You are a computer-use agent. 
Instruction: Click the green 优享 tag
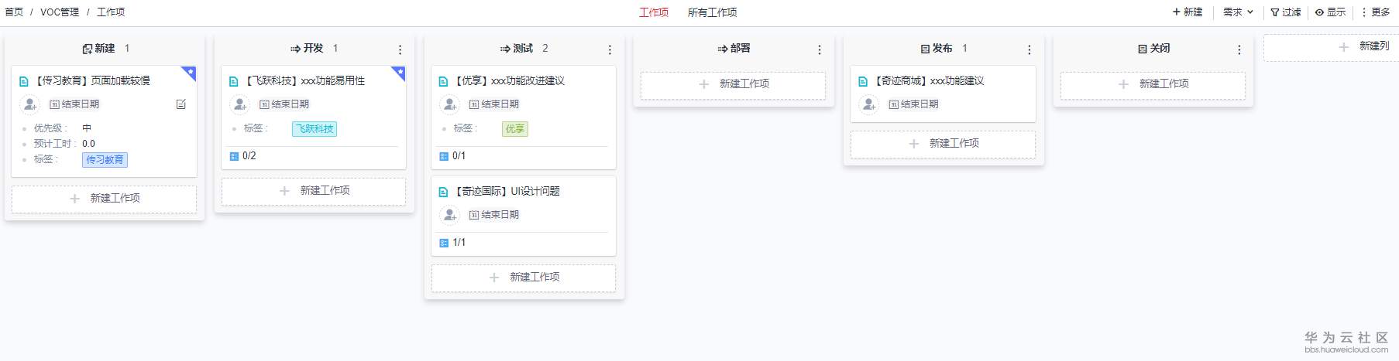[x=514, y=129]
